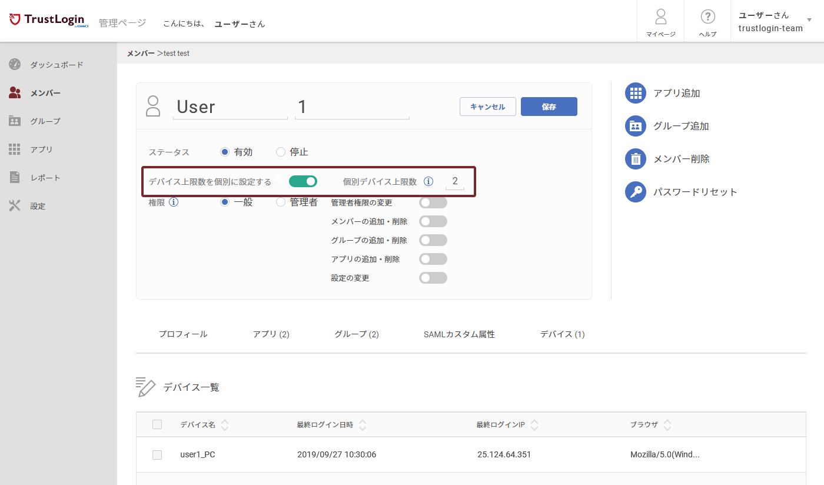Tick the checkbox for user1_PC
The image size is (824, 485).
157,455
